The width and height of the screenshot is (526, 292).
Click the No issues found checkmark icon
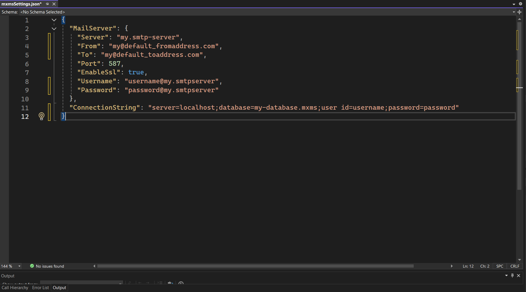tap(32, 266)
